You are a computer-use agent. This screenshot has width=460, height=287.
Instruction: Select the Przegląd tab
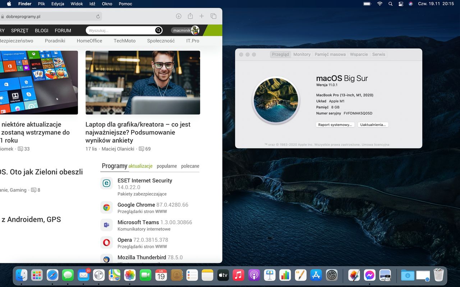click(x=280, y=55)
